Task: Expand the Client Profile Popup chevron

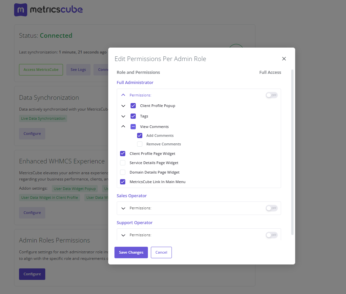Action: (123, 106)
